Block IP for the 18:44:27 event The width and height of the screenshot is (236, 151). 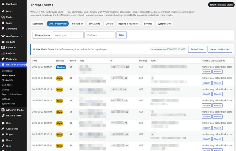207,72
